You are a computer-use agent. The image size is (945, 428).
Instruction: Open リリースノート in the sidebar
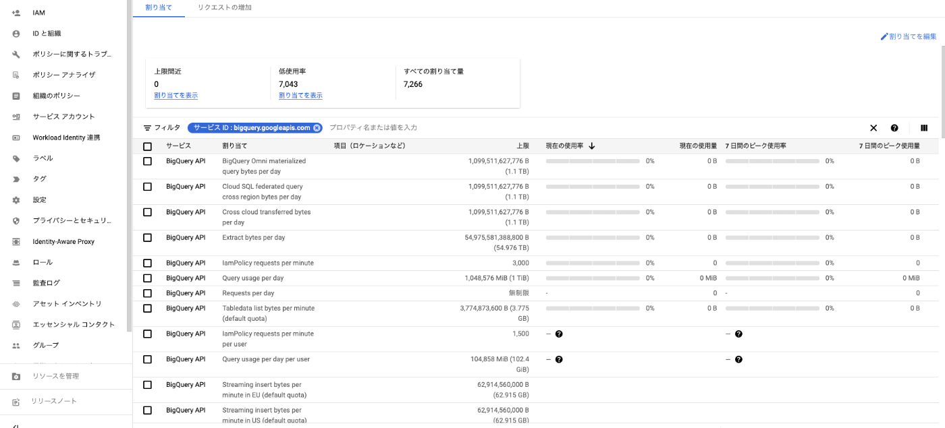54,402
